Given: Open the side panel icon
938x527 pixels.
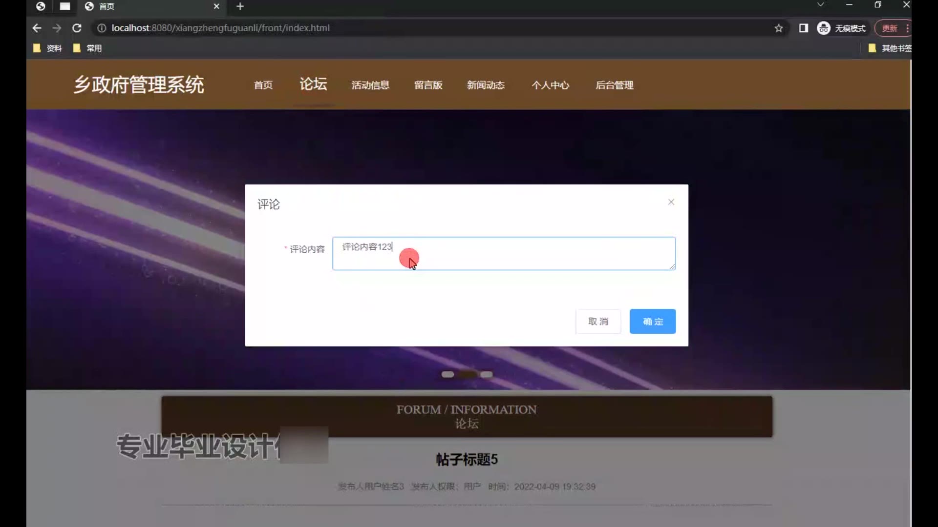Looking at the screenshot, I should point(803,28).
